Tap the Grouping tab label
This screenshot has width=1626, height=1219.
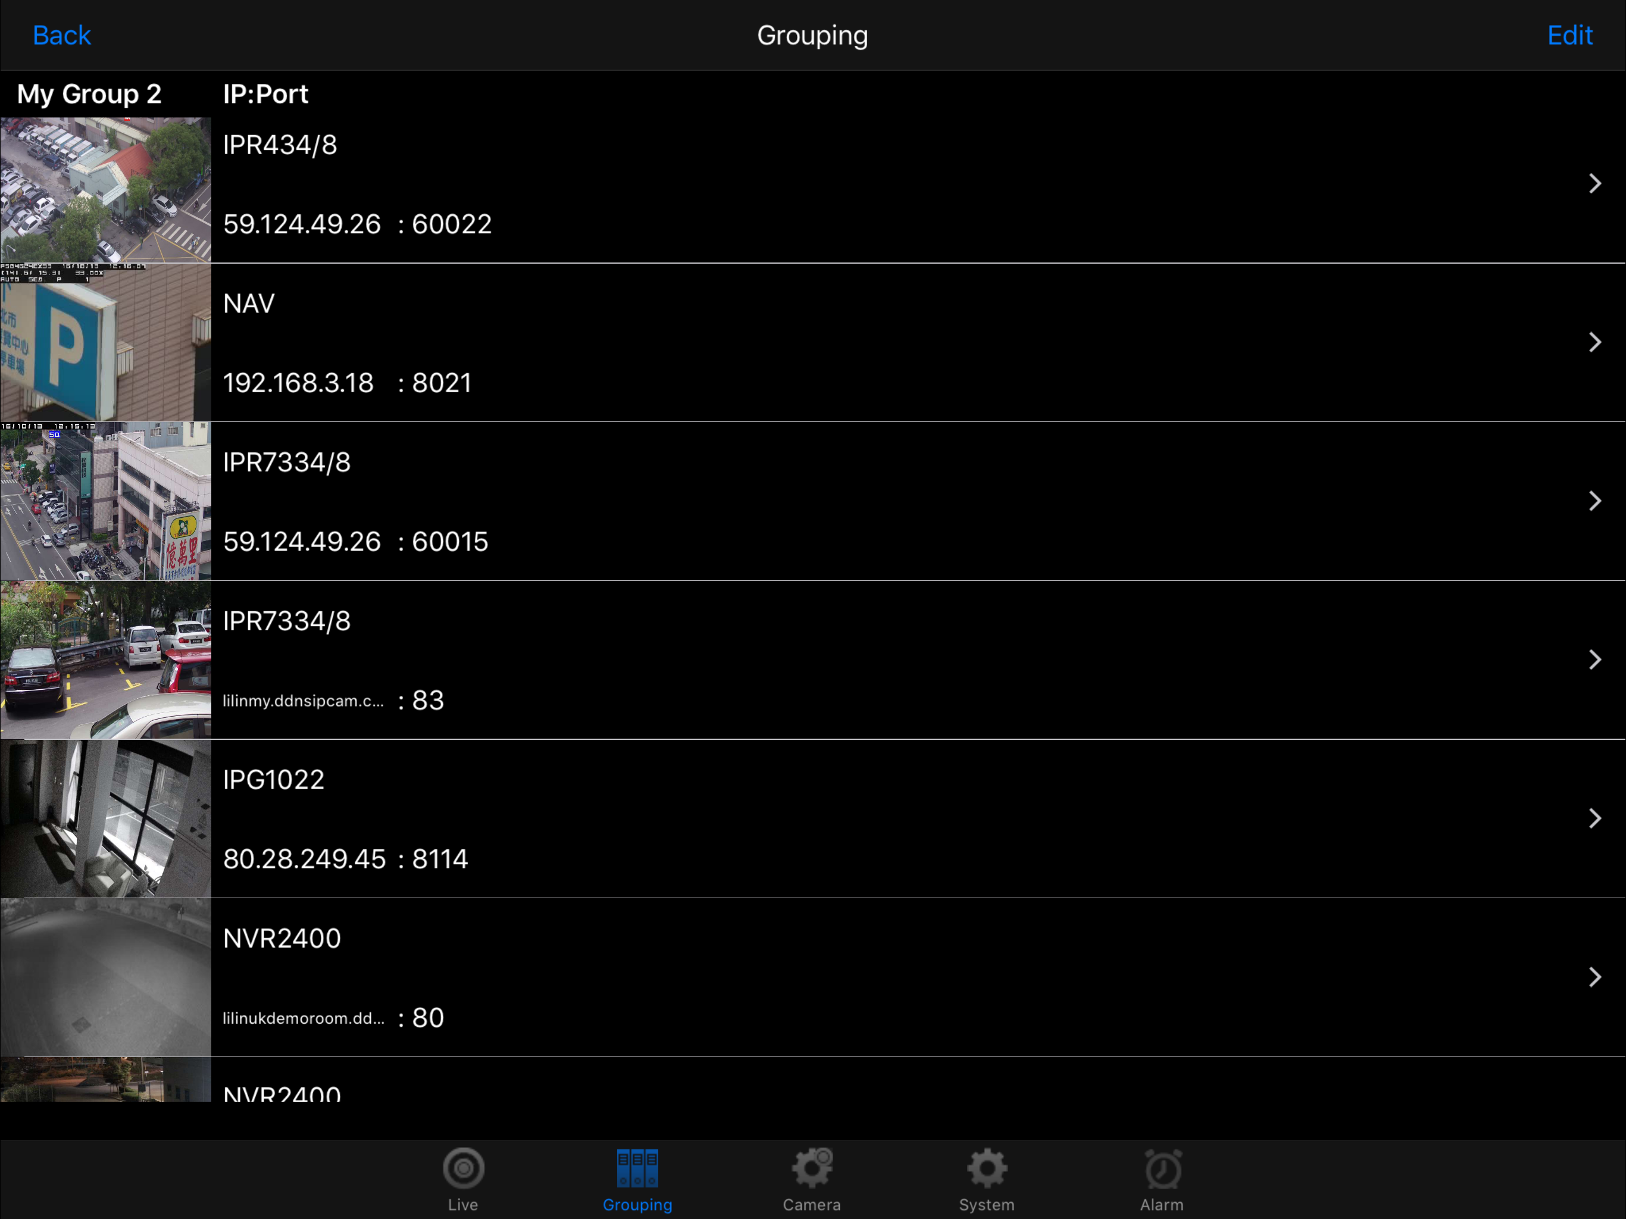[x=637, y=1205]
